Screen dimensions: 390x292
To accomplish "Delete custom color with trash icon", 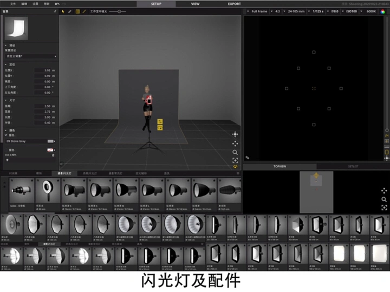I will click(x=53, y=155).
